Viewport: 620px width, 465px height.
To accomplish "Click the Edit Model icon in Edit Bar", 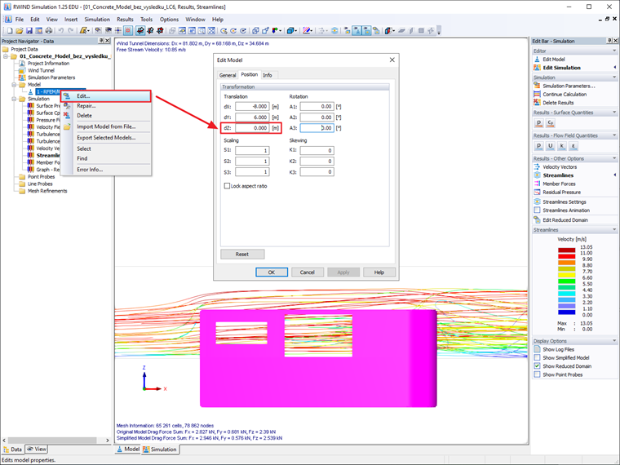I will pos(537,60).
